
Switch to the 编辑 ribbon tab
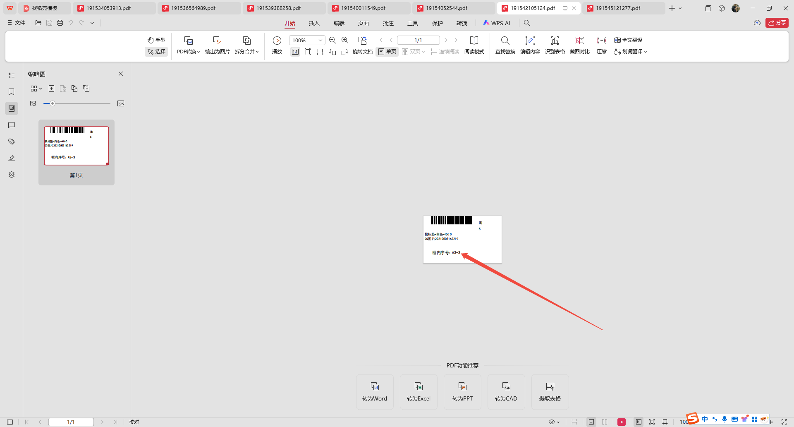339,23
